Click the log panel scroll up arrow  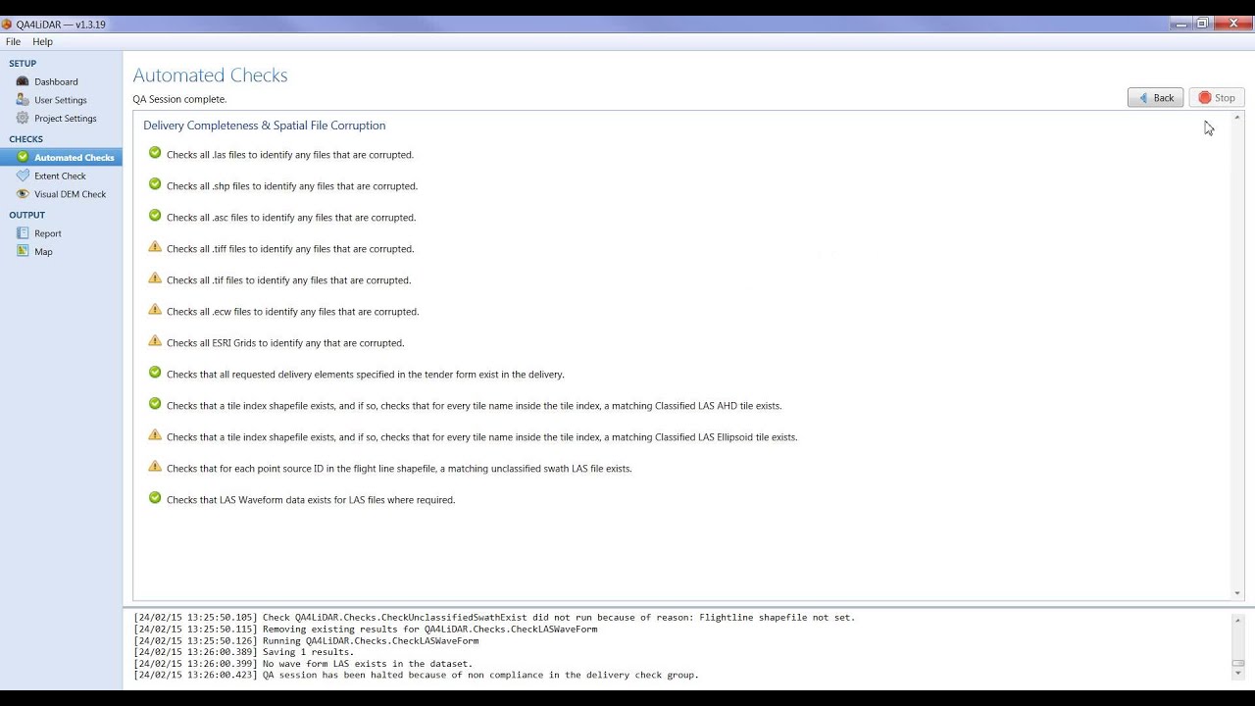(x=1237, y=620)
